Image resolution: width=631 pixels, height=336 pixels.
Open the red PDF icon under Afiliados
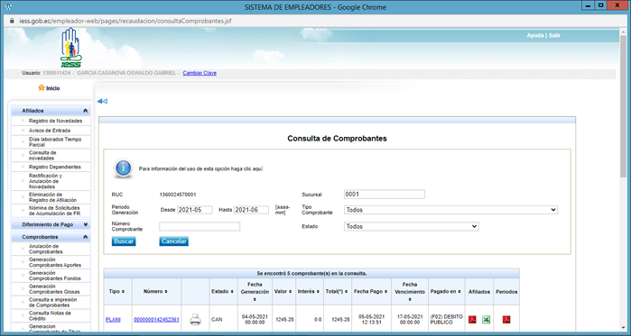pyautogui.click(x=472, y=320)
